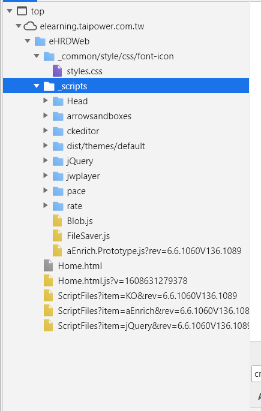This screenshot has height=411, width=261.
Task: Expand the arrowsandboxes folder arrow
Action: [x=46, y=115]
